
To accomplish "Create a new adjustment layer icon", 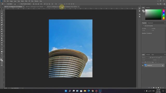I will coord(156,88).
